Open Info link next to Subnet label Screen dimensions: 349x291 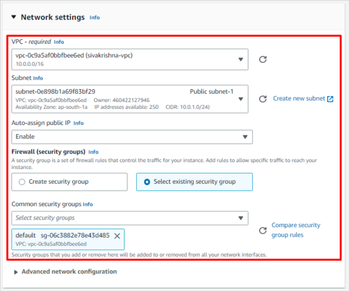[x=38, y=78]
